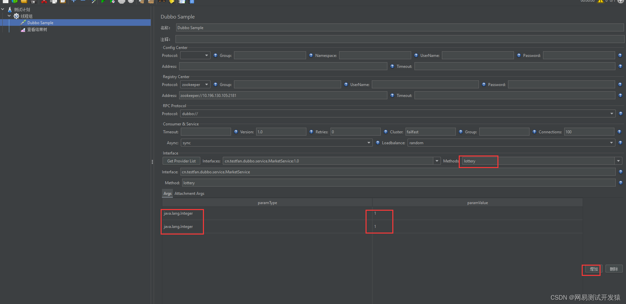The height and width of the screenshot is (304, 626).
Task: Click first row java.lang.Integer cell
Action: tap(267, 213)
